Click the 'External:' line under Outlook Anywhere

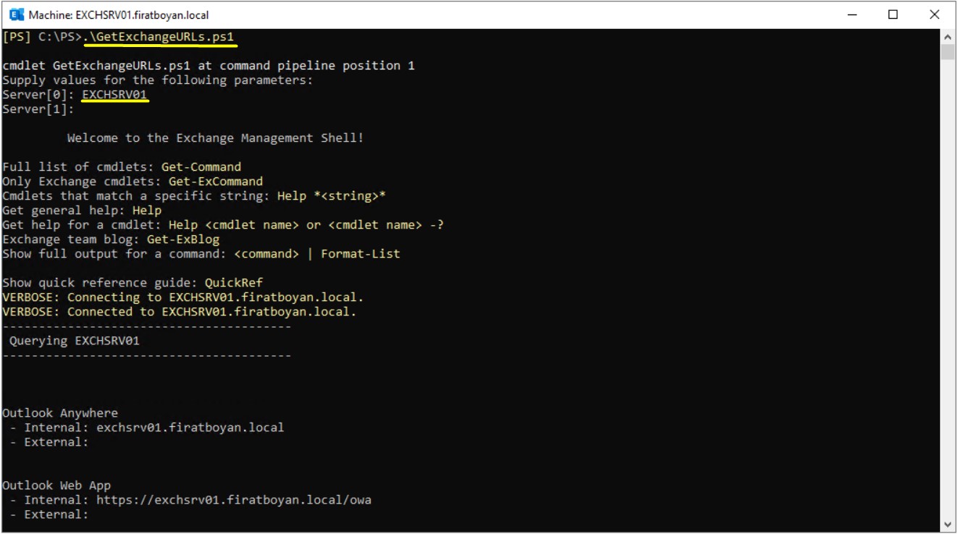[49, 442]
